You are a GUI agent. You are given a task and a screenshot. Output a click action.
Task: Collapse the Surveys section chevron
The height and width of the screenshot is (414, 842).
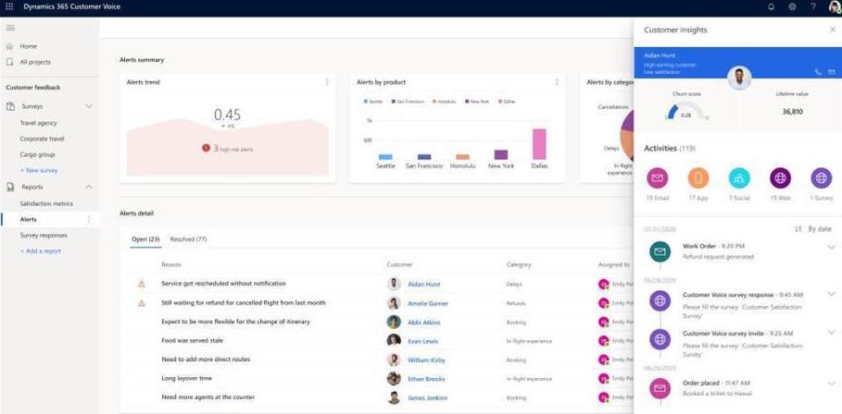pyautogui.click(x=89, y=106)
